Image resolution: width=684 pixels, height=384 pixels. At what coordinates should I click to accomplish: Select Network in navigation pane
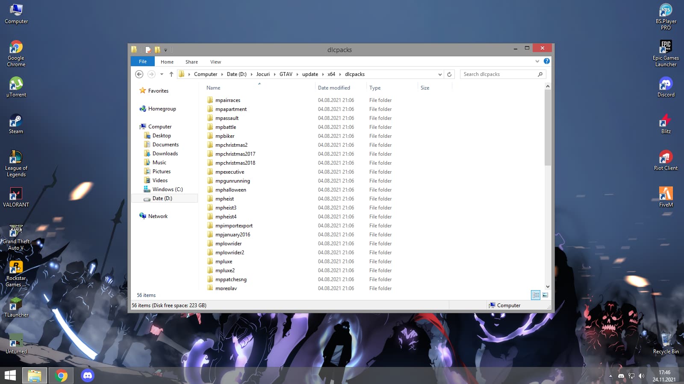(158, 216)
